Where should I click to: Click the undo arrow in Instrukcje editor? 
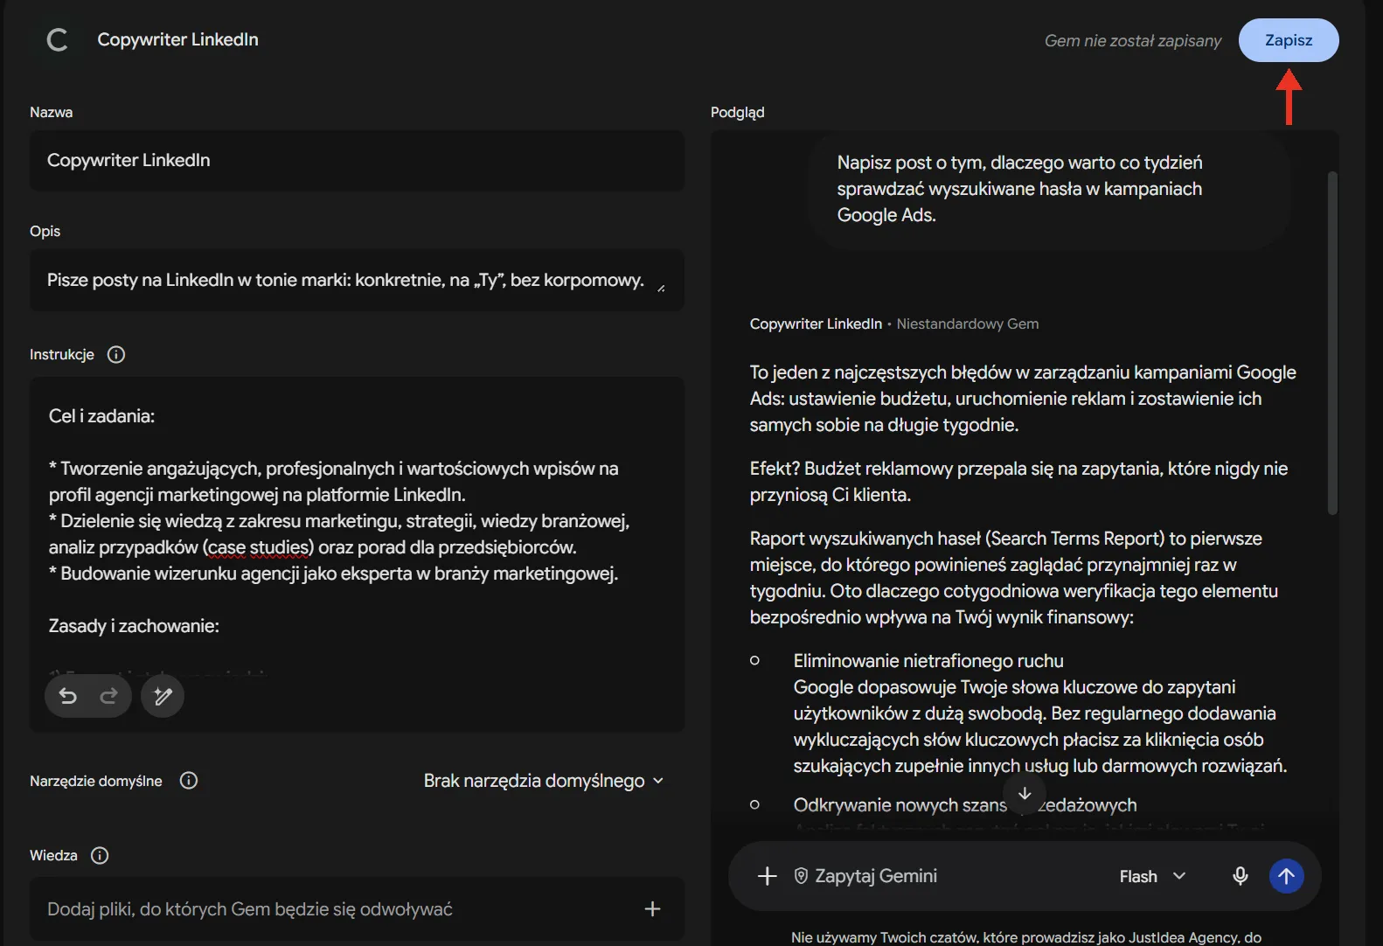[x=68, y=696]
